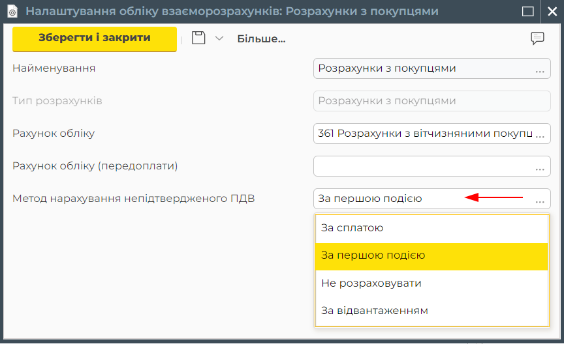The image size is (564, 344).
Task: Click the floppy disk save icon
Action: [198, 38]
